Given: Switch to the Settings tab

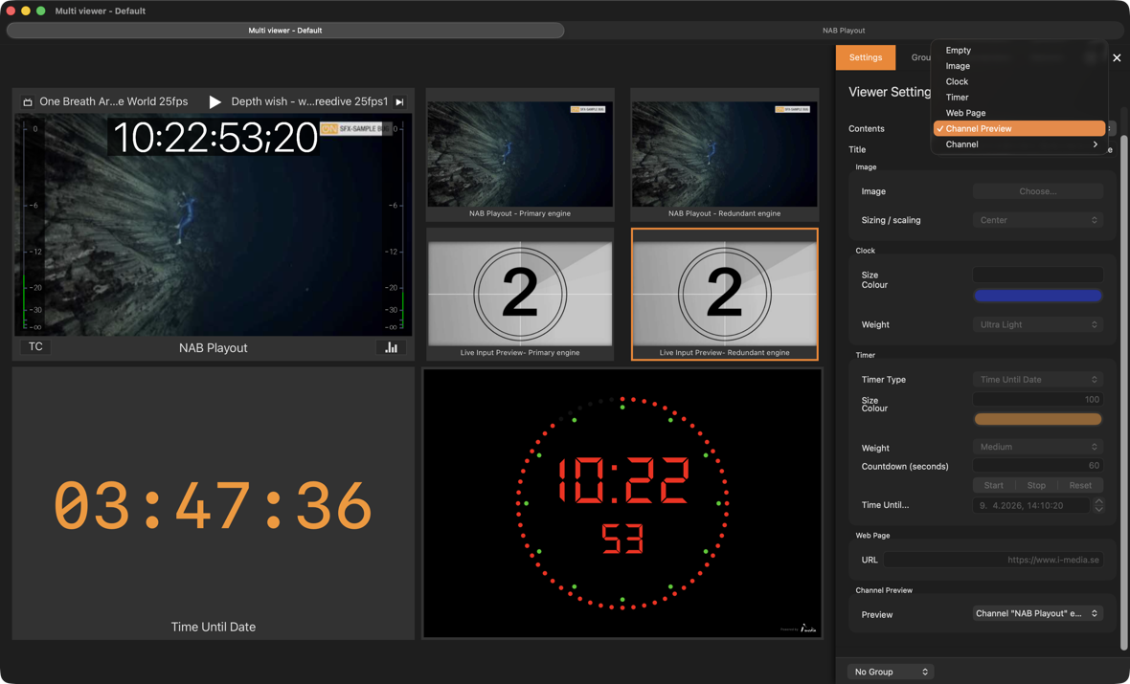Looking at the screenshot, I should click(865, 57).
